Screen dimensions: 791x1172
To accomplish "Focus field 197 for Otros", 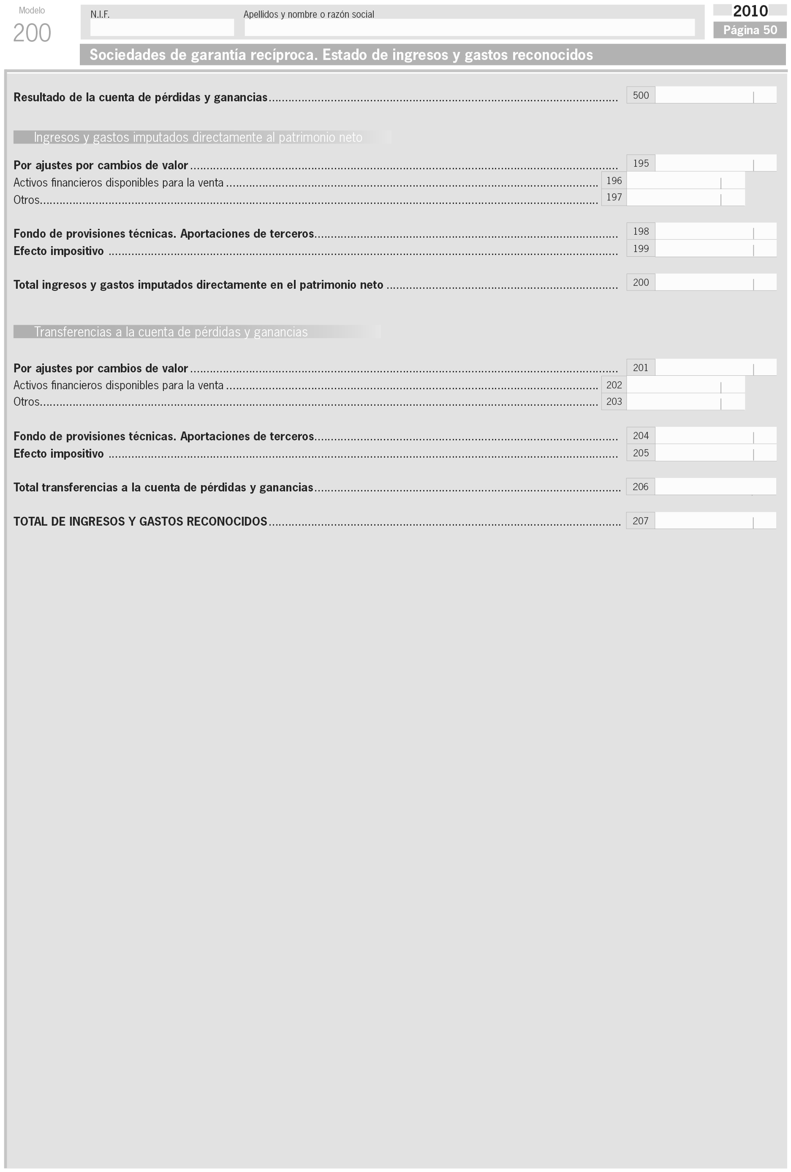I will tap(685, 198).
